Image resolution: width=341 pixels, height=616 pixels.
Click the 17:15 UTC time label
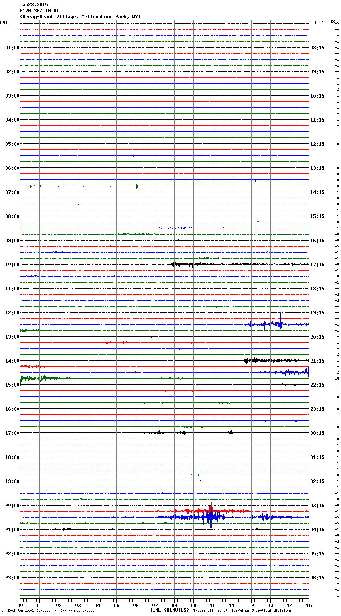[317, 265]
